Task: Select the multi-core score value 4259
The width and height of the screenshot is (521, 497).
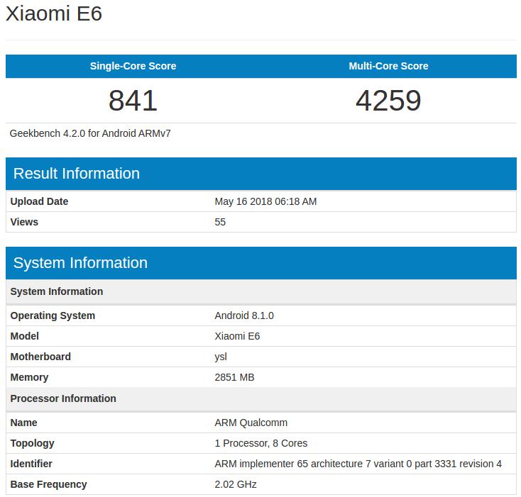Action: 388,101
